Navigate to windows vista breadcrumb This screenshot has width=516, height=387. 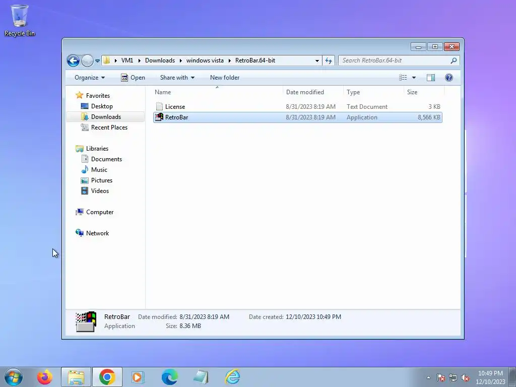205,60
